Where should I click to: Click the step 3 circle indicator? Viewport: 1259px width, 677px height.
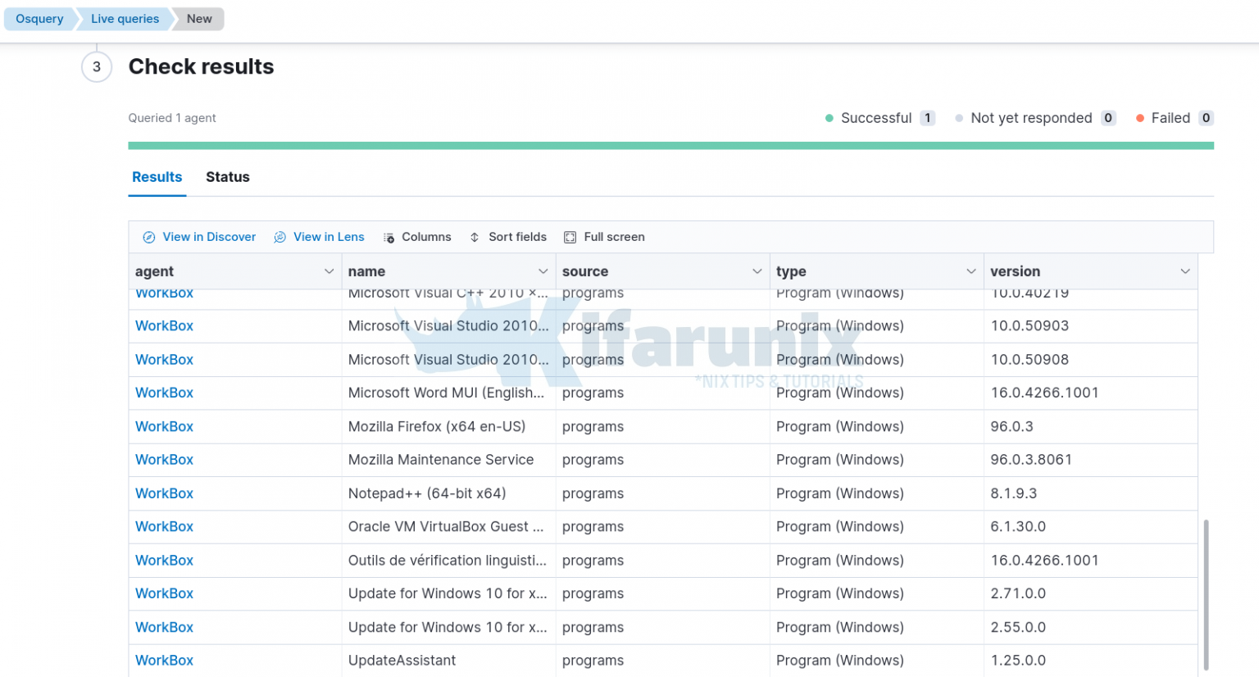[96, 66]
